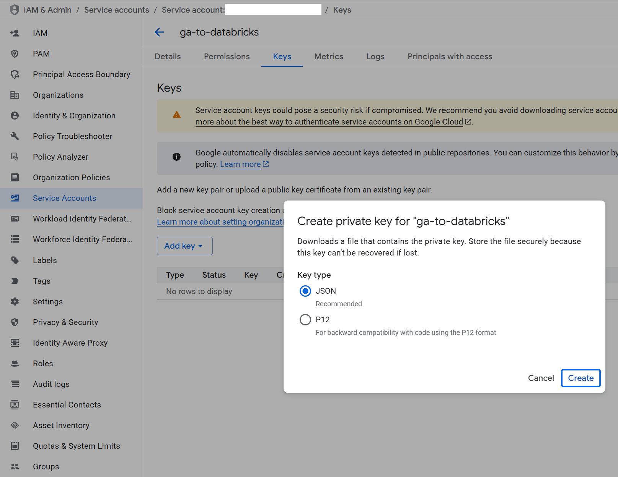
Task: Click the Labels tag icon
Action: (15, 260)
